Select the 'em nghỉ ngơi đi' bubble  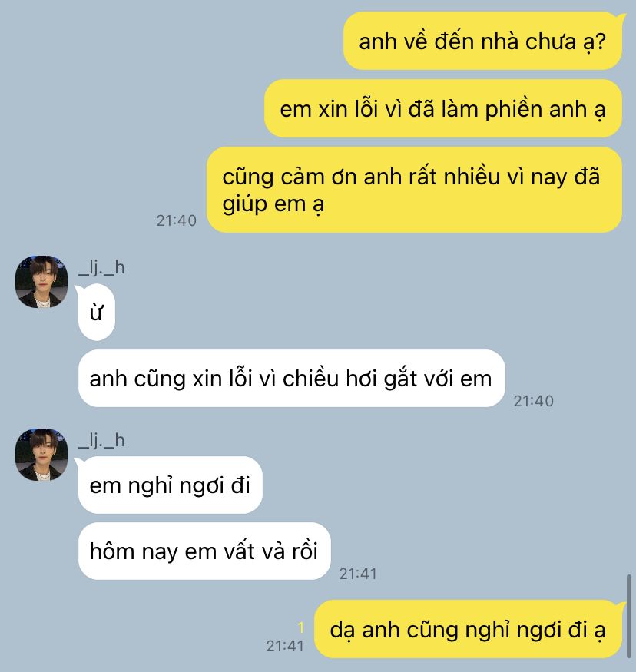(171, 485)
